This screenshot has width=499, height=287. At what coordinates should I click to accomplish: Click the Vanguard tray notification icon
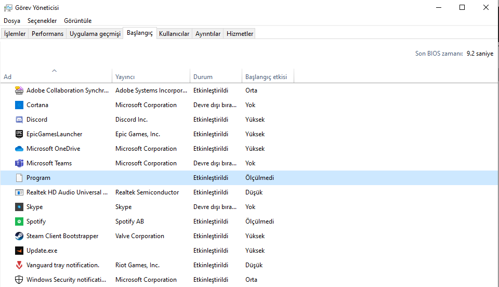(19, 265)
